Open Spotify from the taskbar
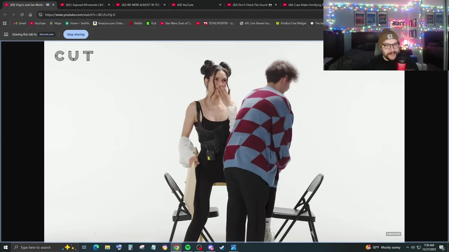 [x=188, y=247]
